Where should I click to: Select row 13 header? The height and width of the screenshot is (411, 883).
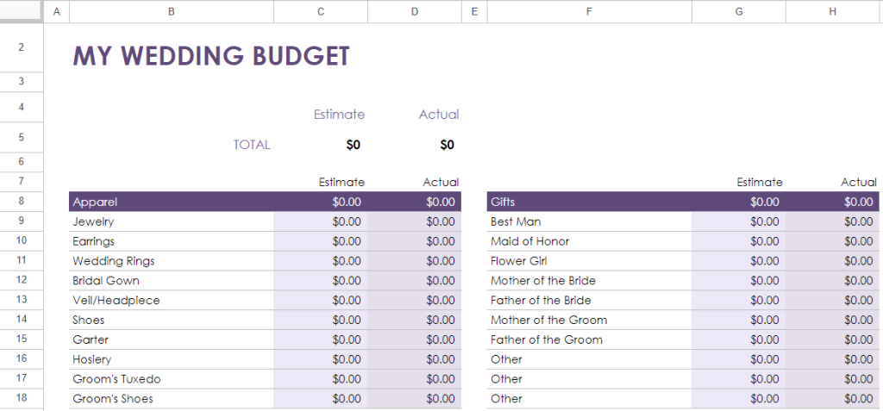click(22, 300)
